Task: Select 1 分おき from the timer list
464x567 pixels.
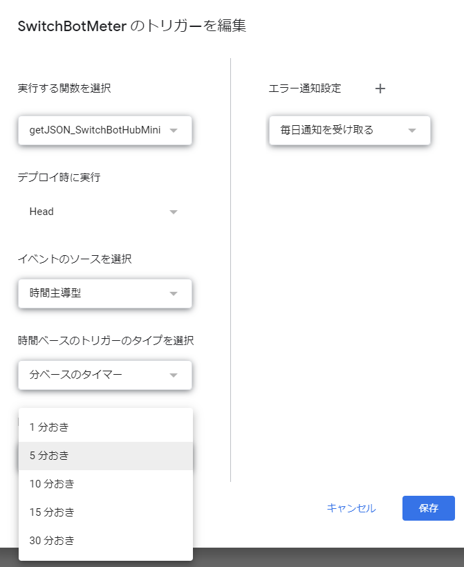Action: click(104, 427)
